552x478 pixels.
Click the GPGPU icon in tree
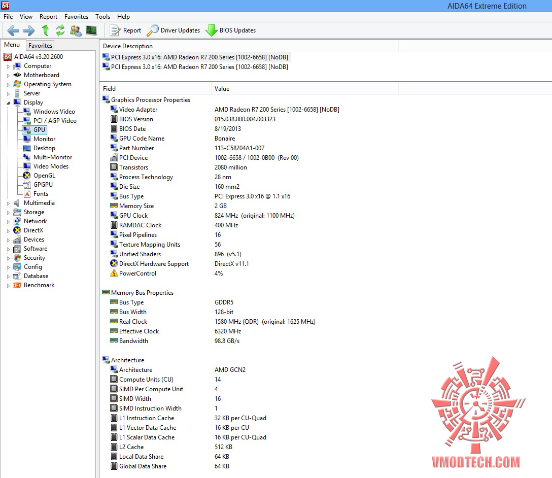pos(27,185)
